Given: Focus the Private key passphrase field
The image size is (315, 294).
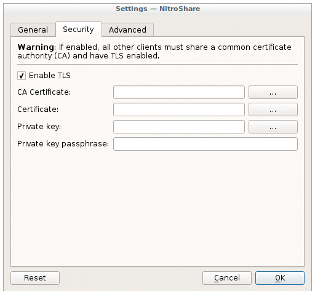Looking at the screenshot, I should click(x=205, y=144).
